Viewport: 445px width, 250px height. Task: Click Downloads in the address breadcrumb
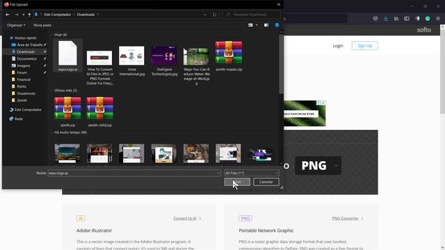click(86, 15)
